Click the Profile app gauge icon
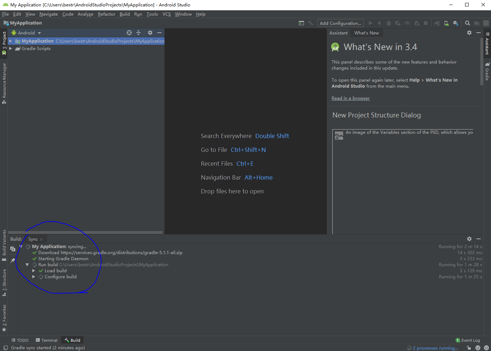The image size is (491, 351). (x=407, y=23)
